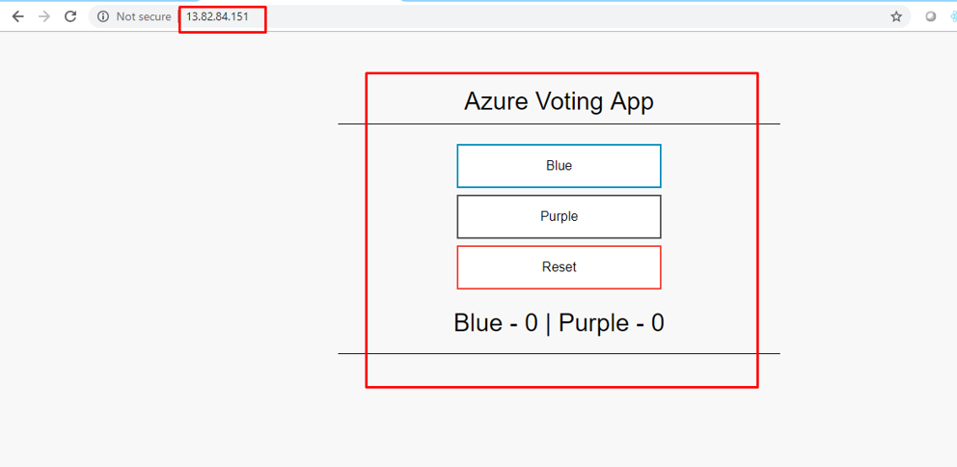Click the divider line below the heading
The width and height of the screenshot is (957, 467).
pos(560,124)
